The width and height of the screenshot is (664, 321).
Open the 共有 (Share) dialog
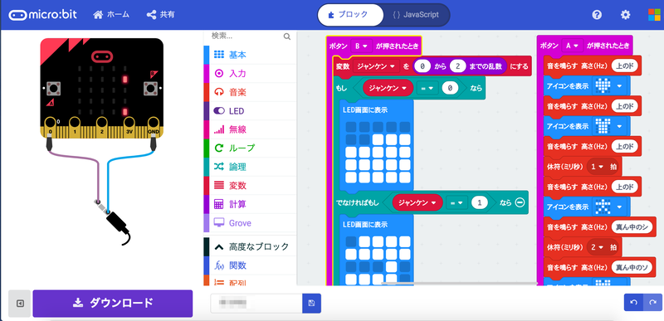160,15
